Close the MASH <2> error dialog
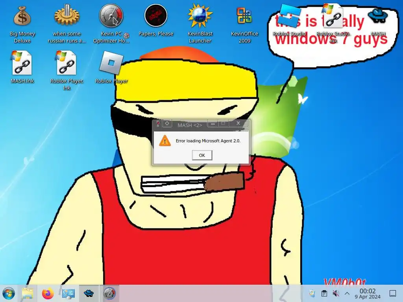Screen dimensions: 403x302 [238, 123]
